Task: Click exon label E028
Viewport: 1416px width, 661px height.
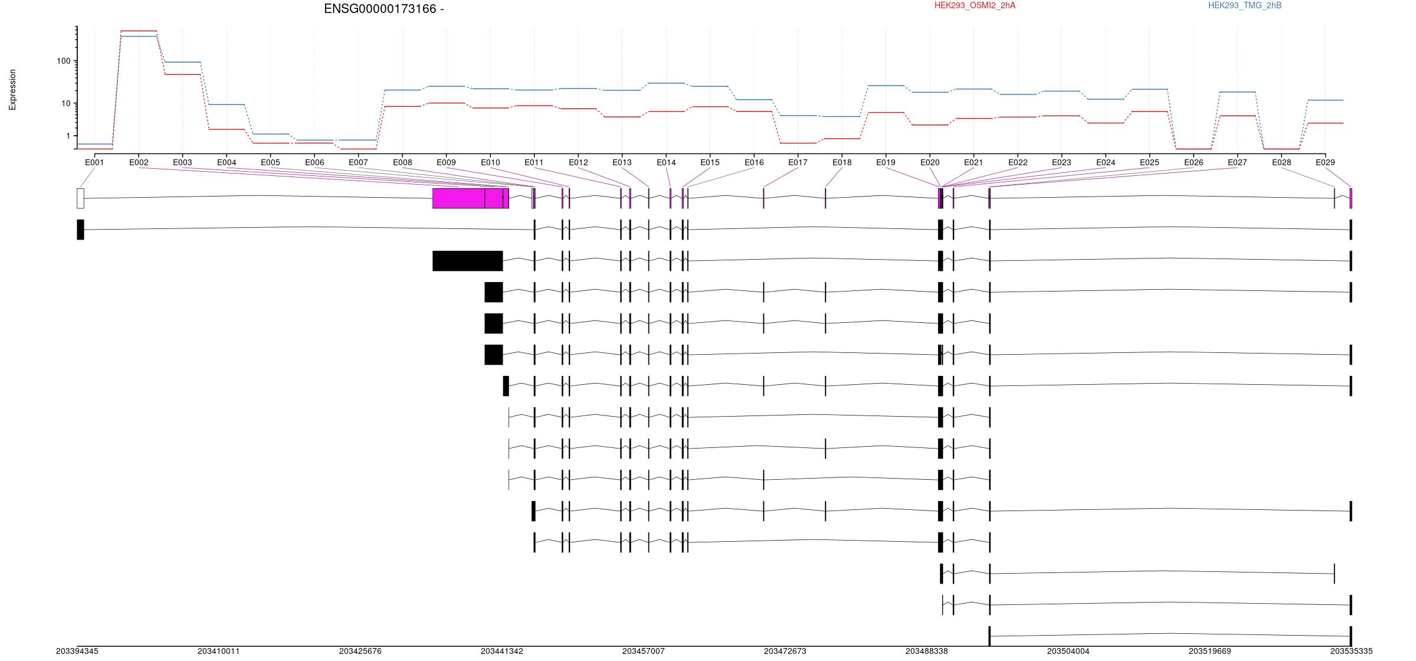Action: click(x=1281, y=162)
